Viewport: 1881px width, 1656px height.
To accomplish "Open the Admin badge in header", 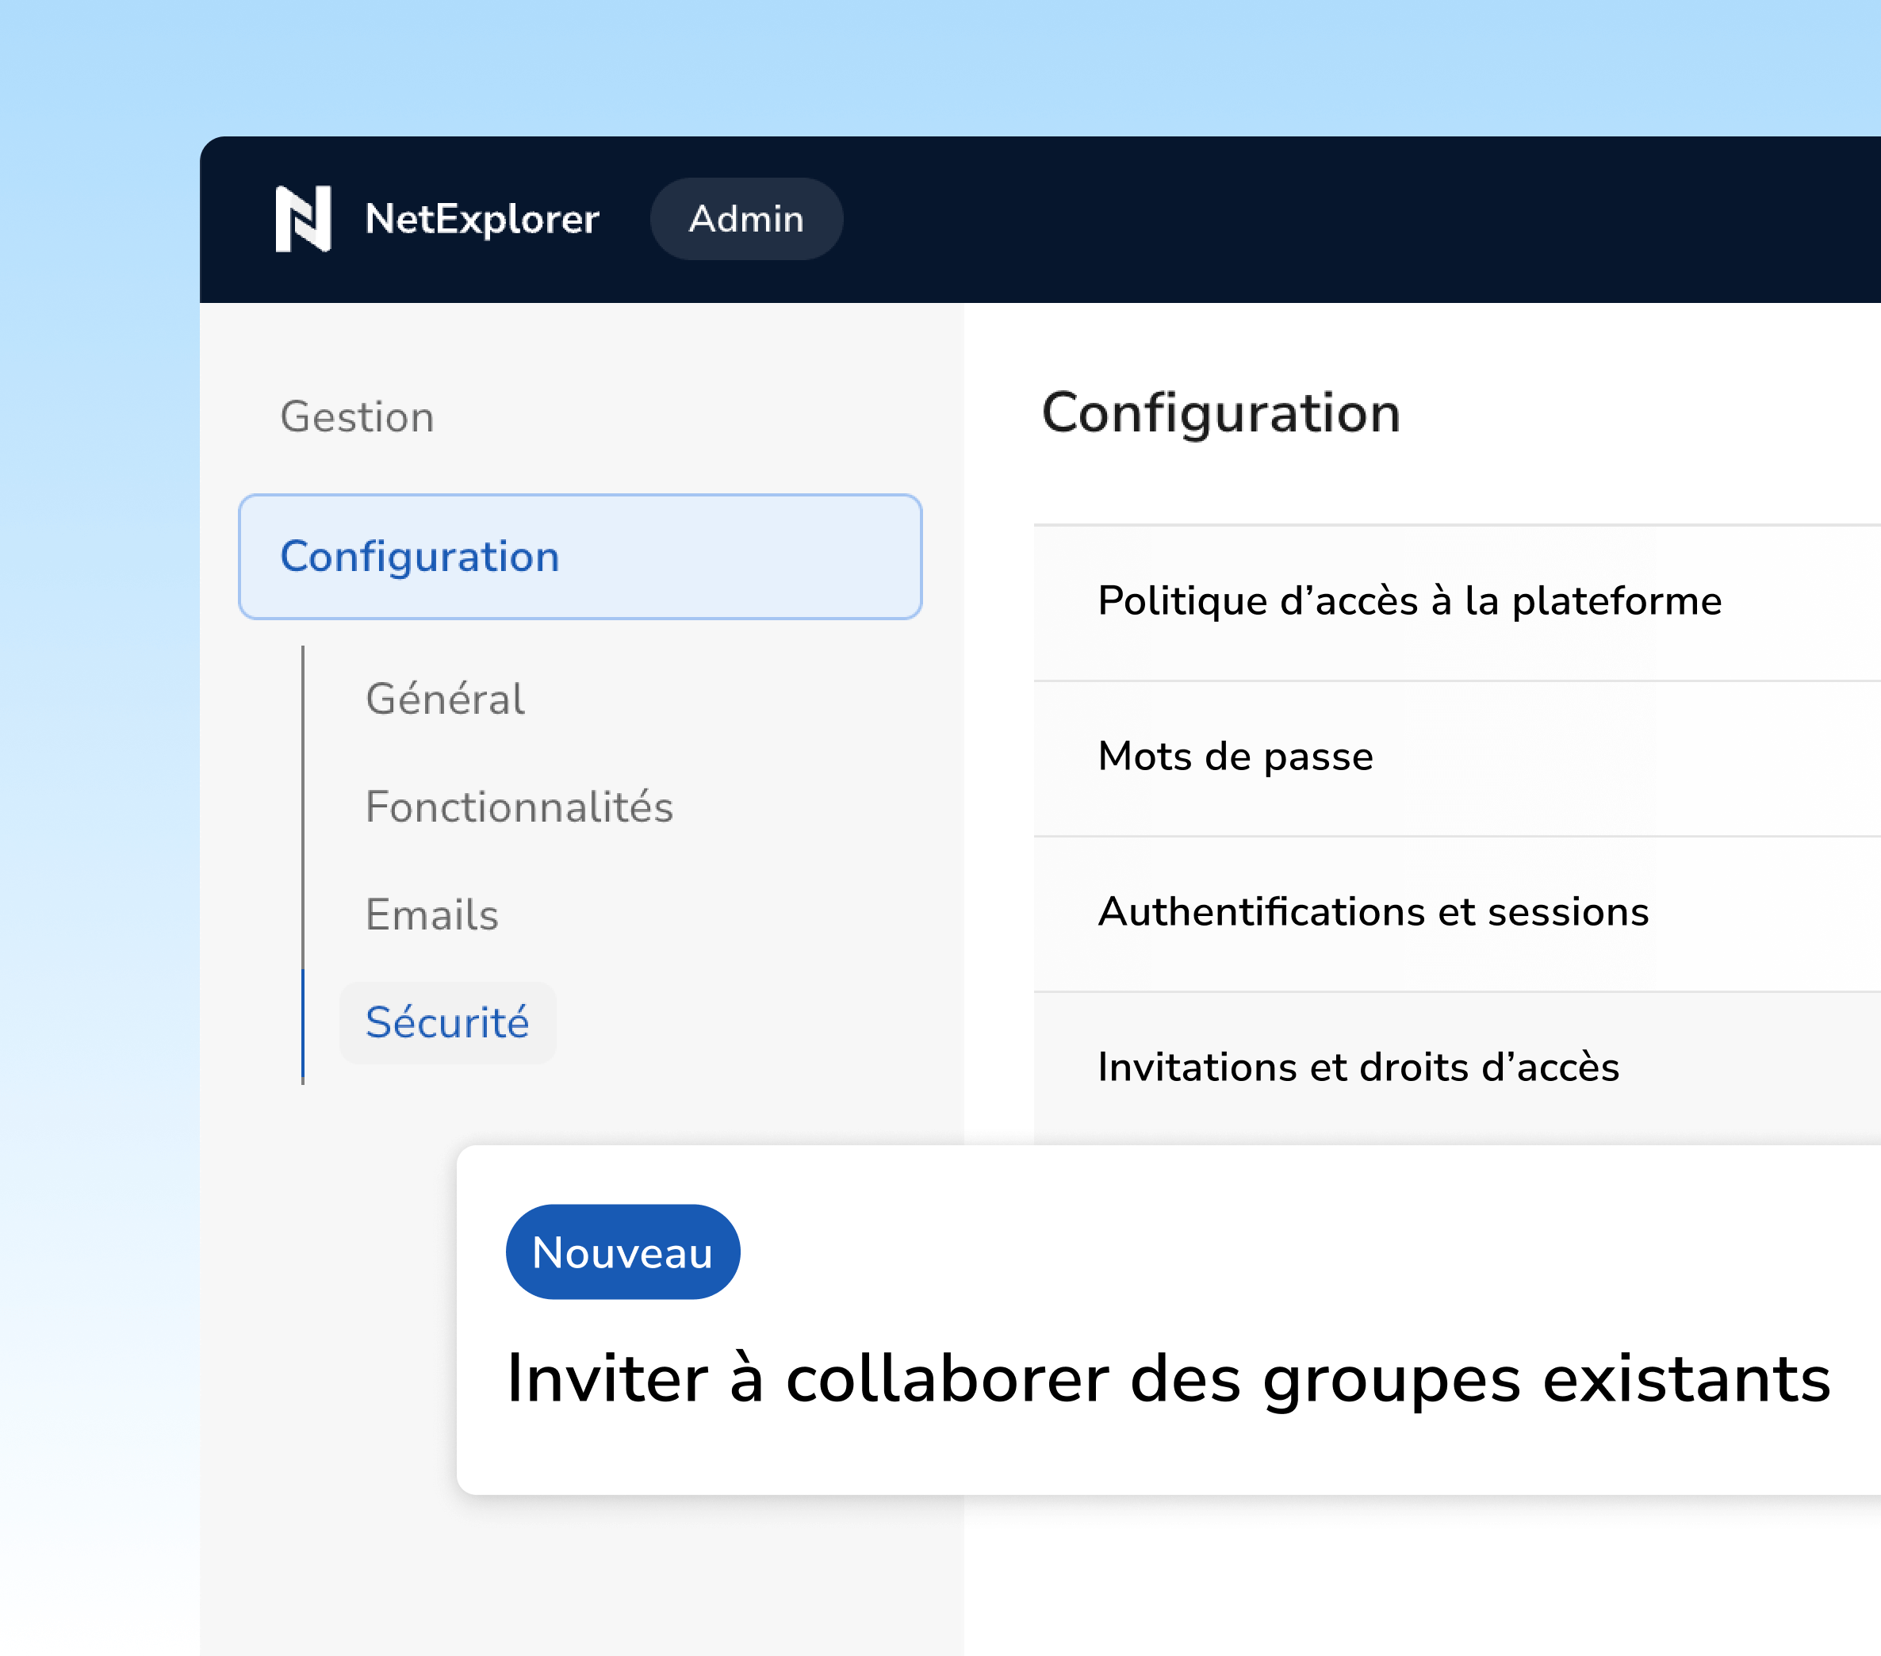I will (745, 219).
